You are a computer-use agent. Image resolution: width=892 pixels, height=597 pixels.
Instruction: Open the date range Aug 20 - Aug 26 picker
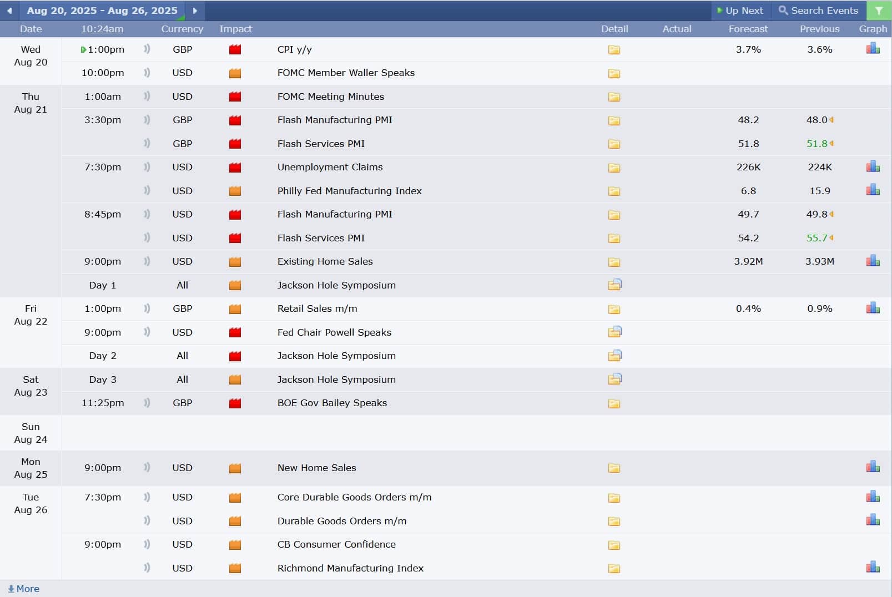[x=102, y=11]
